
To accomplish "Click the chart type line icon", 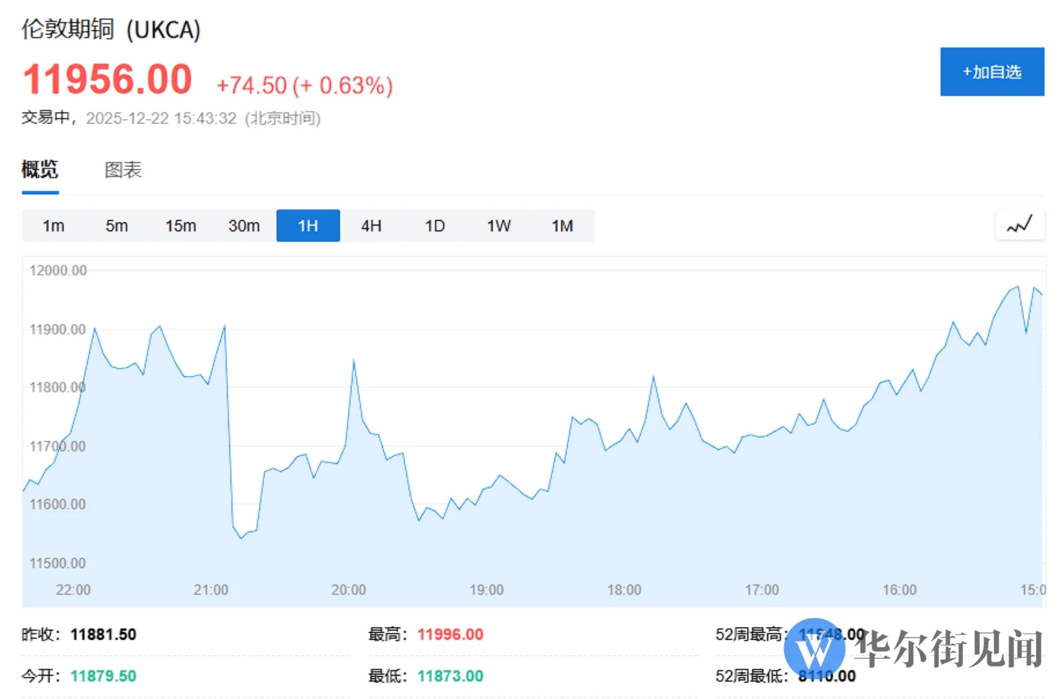I will tap(1019, 225).
